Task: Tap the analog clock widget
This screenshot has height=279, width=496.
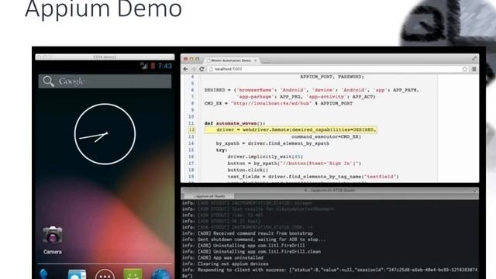Action: [x=105, y=134]
